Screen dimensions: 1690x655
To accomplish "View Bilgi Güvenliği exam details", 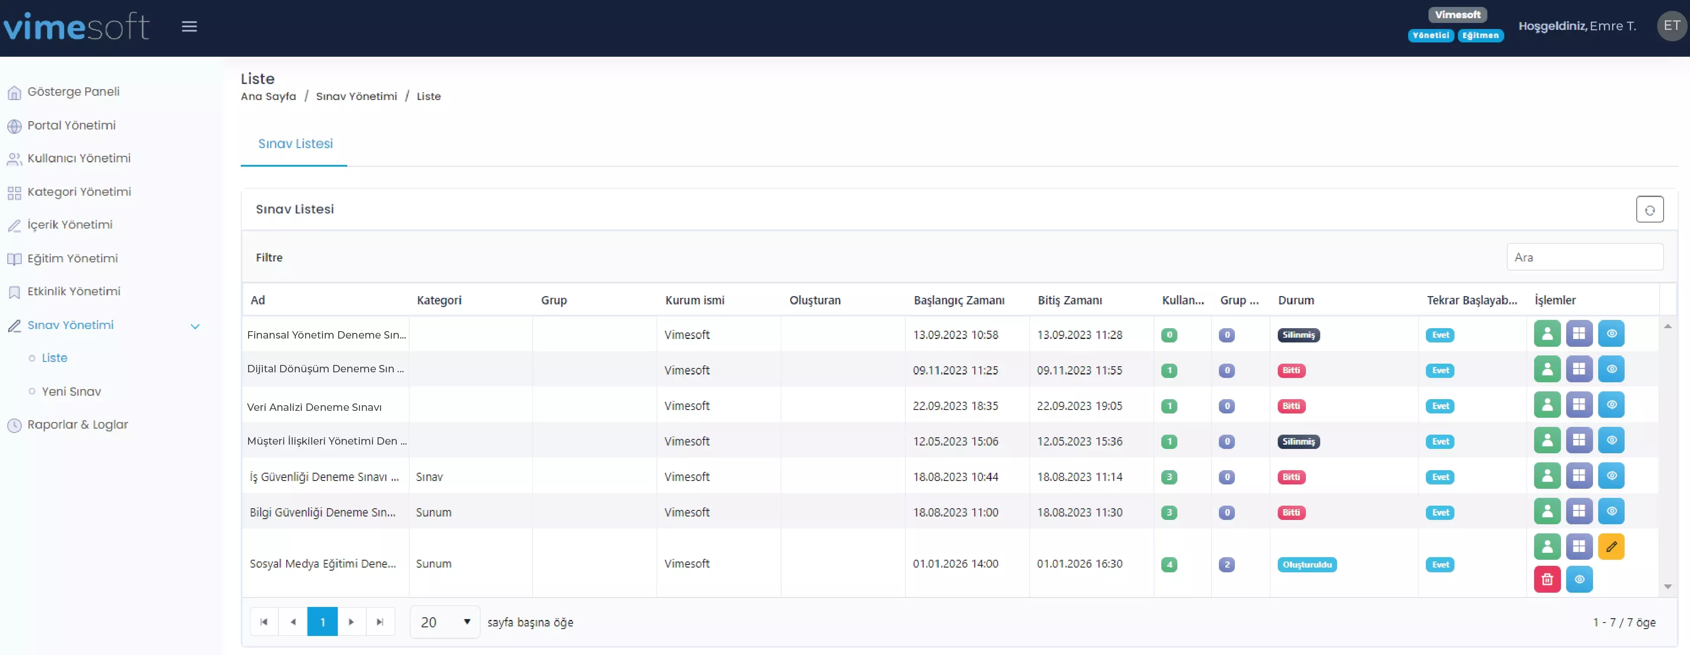I will tap(1611, 511).
